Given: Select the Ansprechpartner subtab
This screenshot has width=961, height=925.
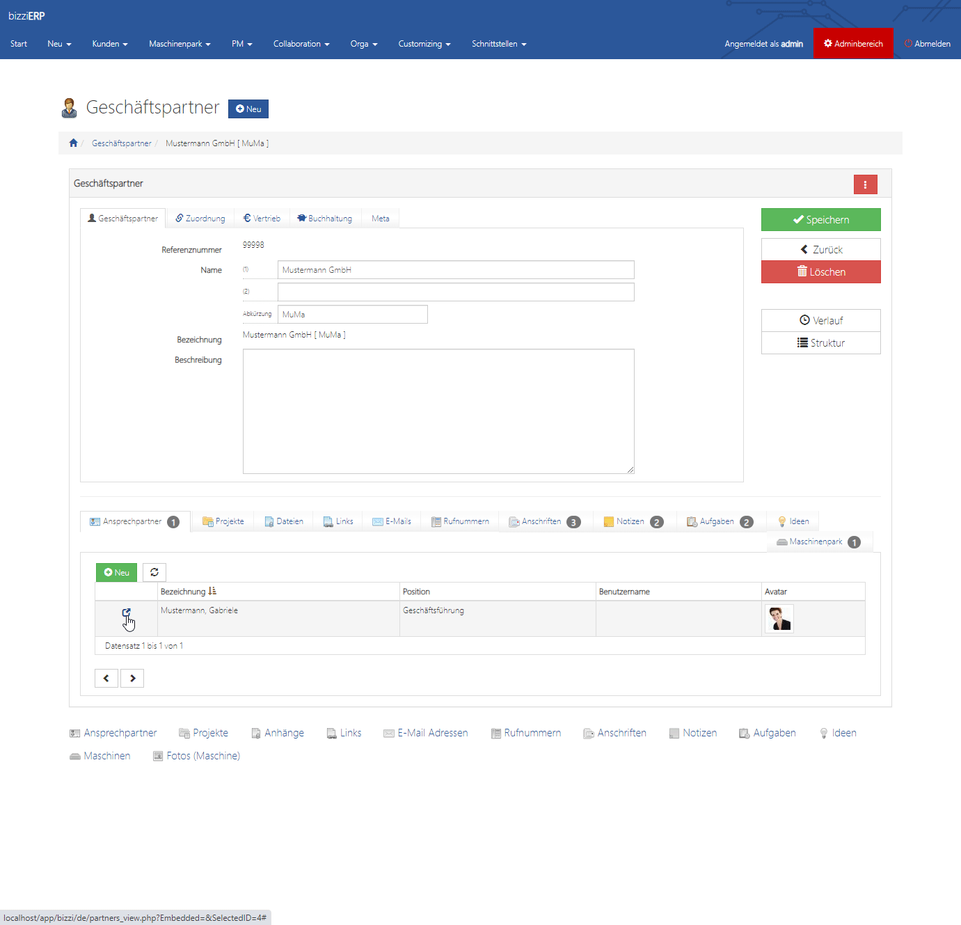Looking at the screenshot, I should tap(135, 521).
